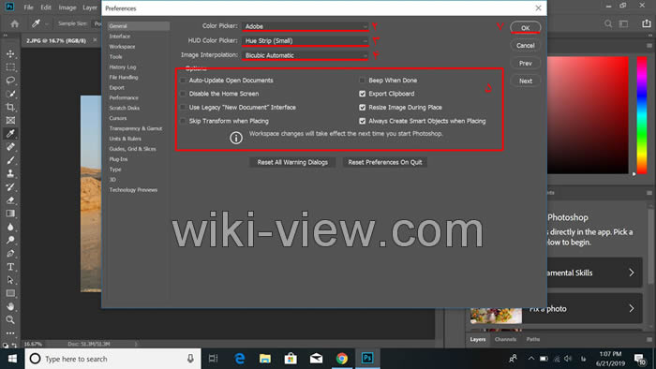Open Chrome from the taskbar

342,359
